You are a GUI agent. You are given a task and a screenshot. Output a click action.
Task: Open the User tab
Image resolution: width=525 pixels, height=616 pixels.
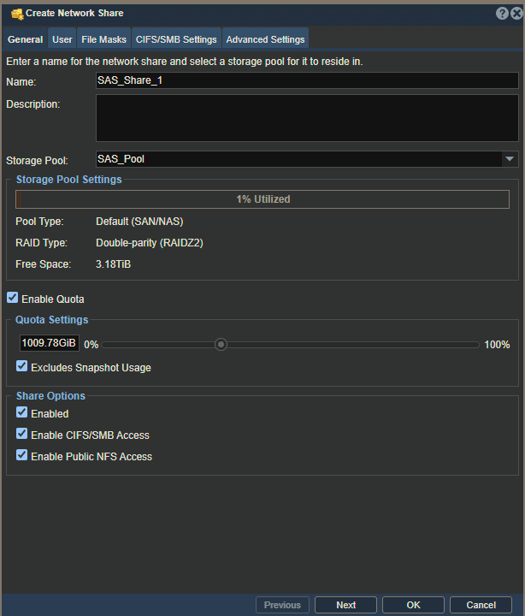pos(62,39)
